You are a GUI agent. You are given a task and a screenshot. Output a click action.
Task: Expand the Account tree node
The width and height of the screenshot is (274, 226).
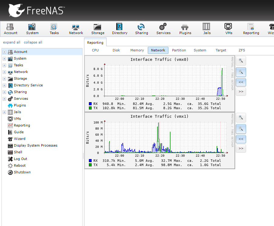(x=4, y=52)
